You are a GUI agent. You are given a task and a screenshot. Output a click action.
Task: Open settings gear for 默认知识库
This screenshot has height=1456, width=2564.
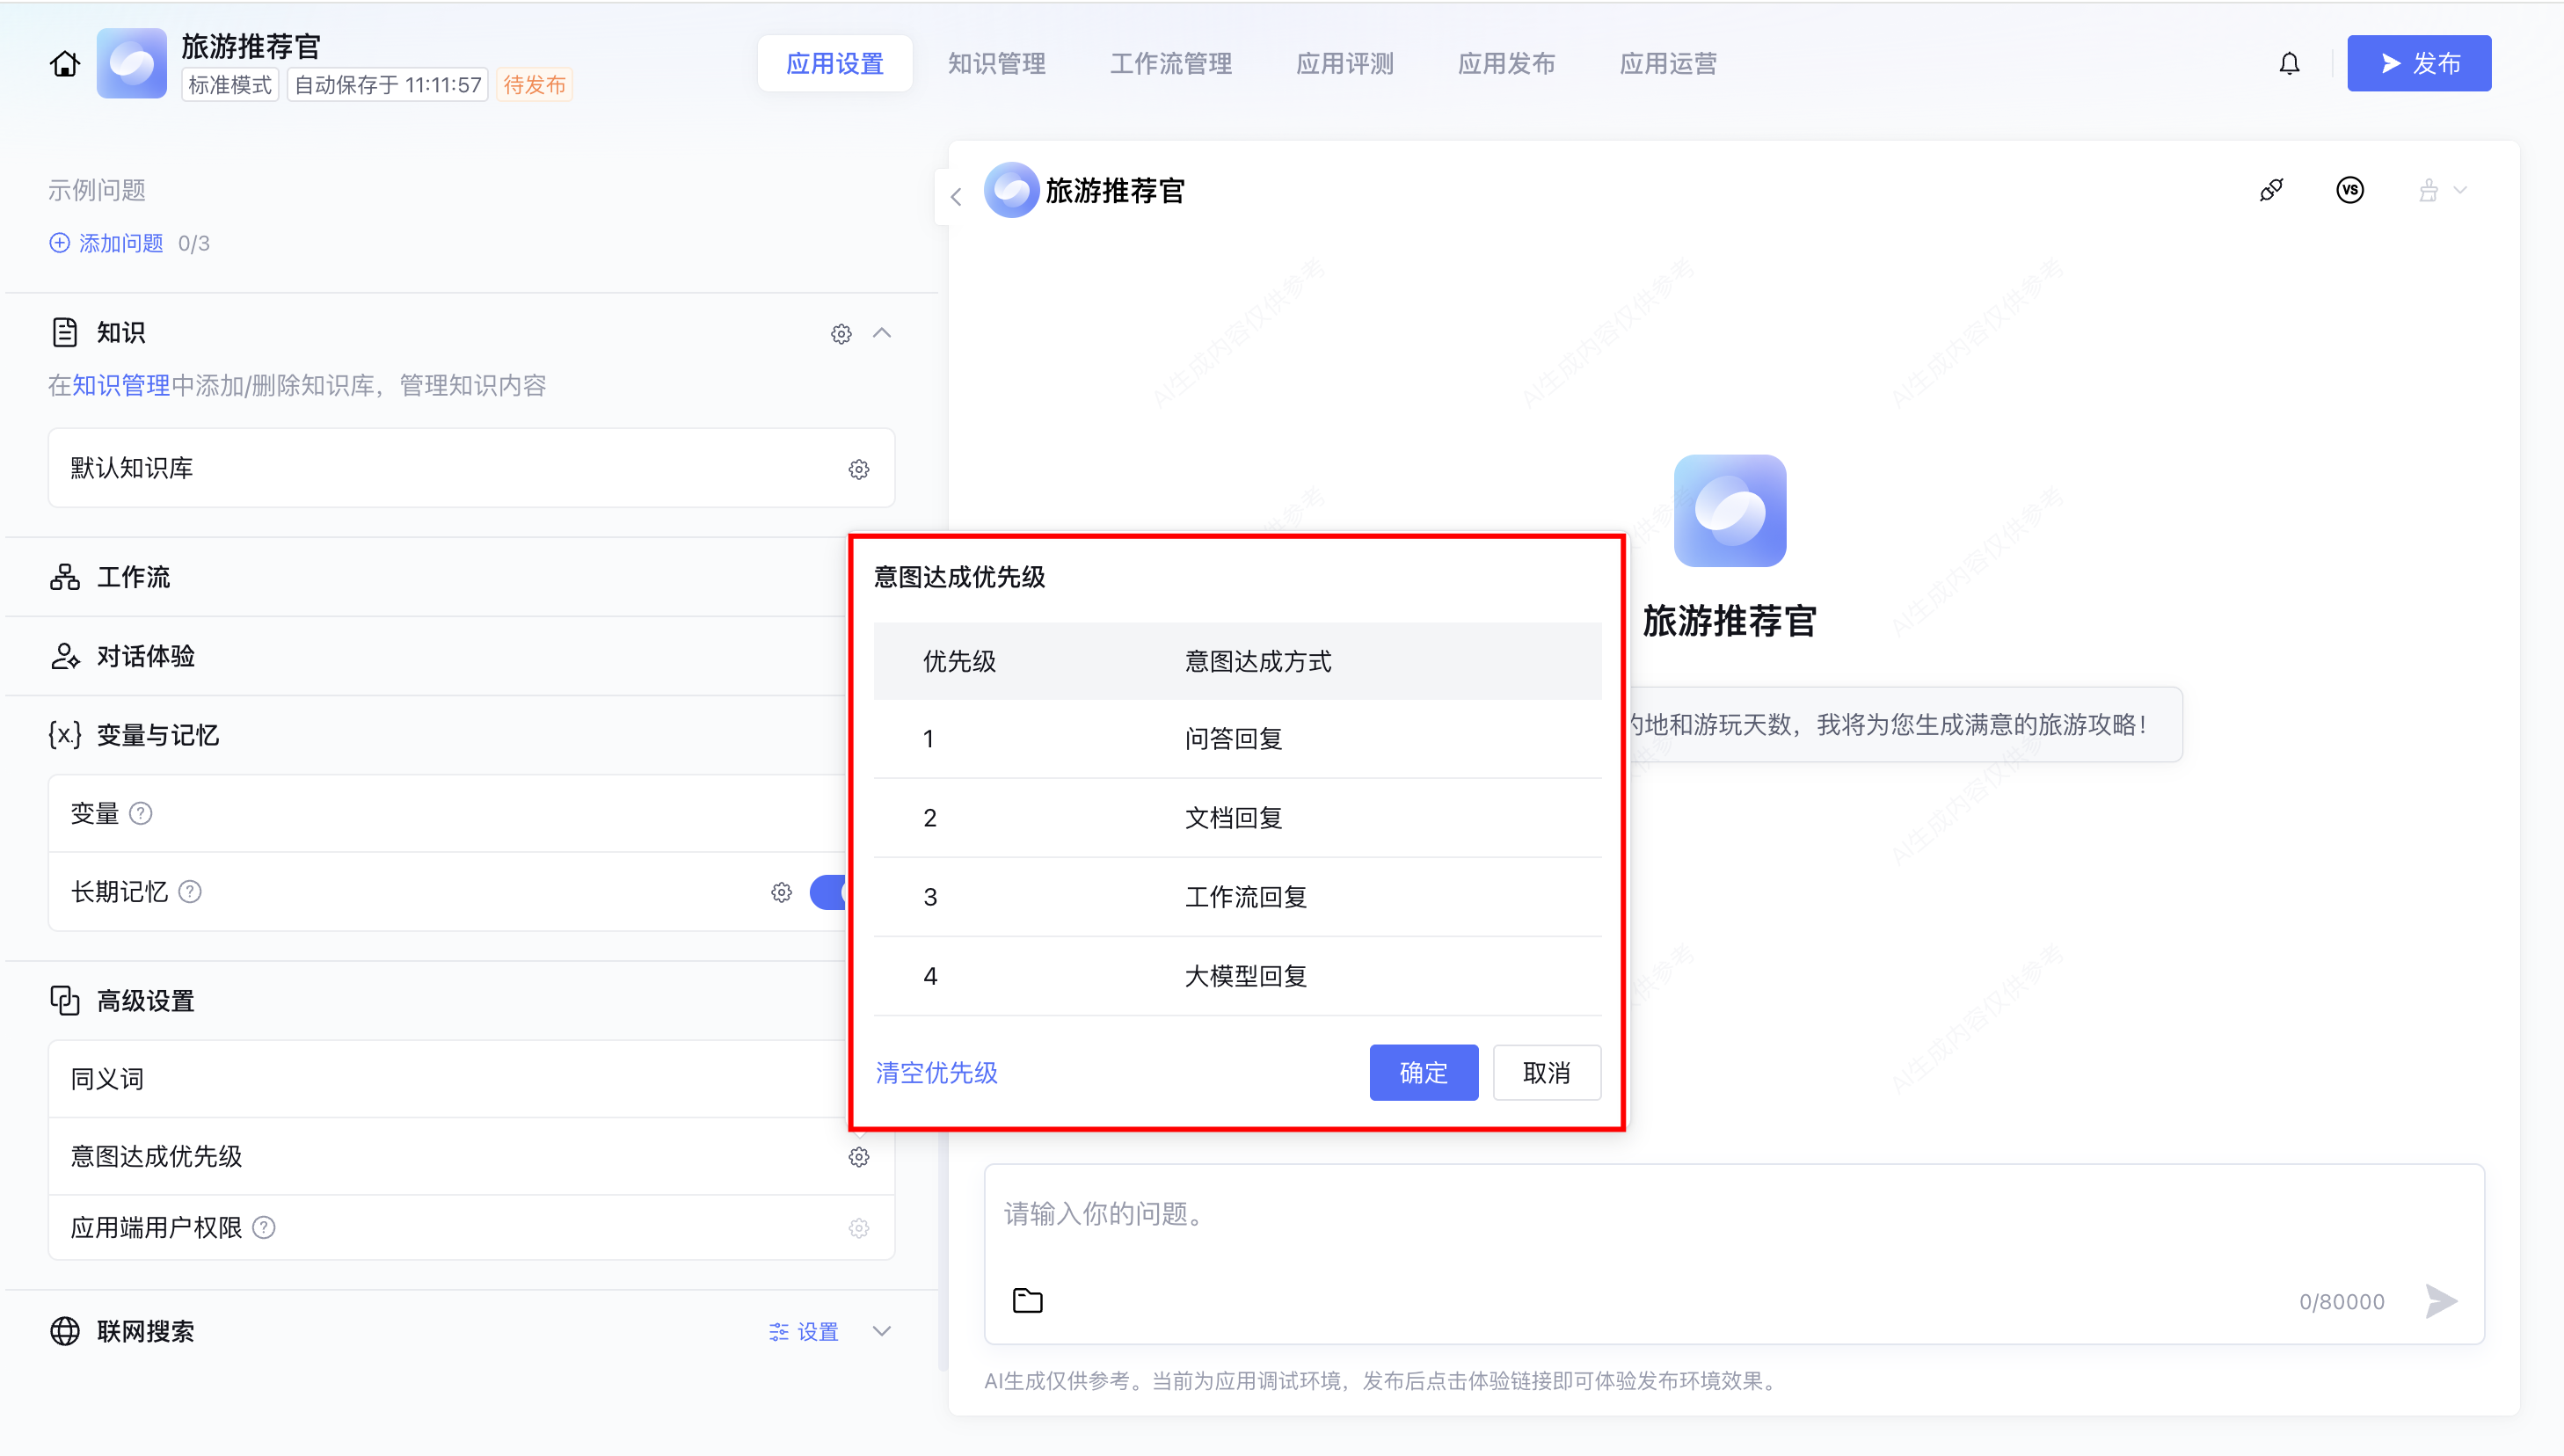pos(858,469)
